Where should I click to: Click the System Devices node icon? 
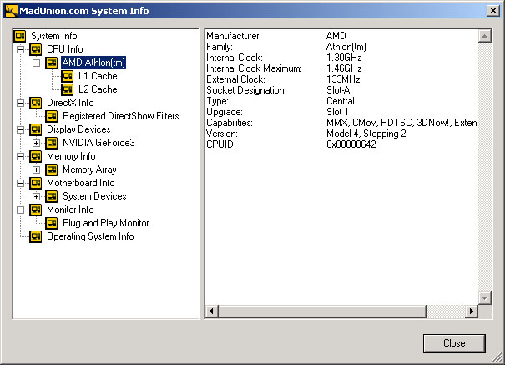pyautogui.click(x=52, y=196)
